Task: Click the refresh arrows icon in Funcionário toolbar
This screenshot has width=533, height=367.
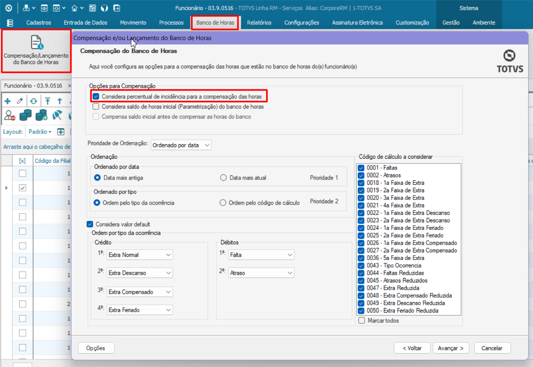Action: (34, 101)
